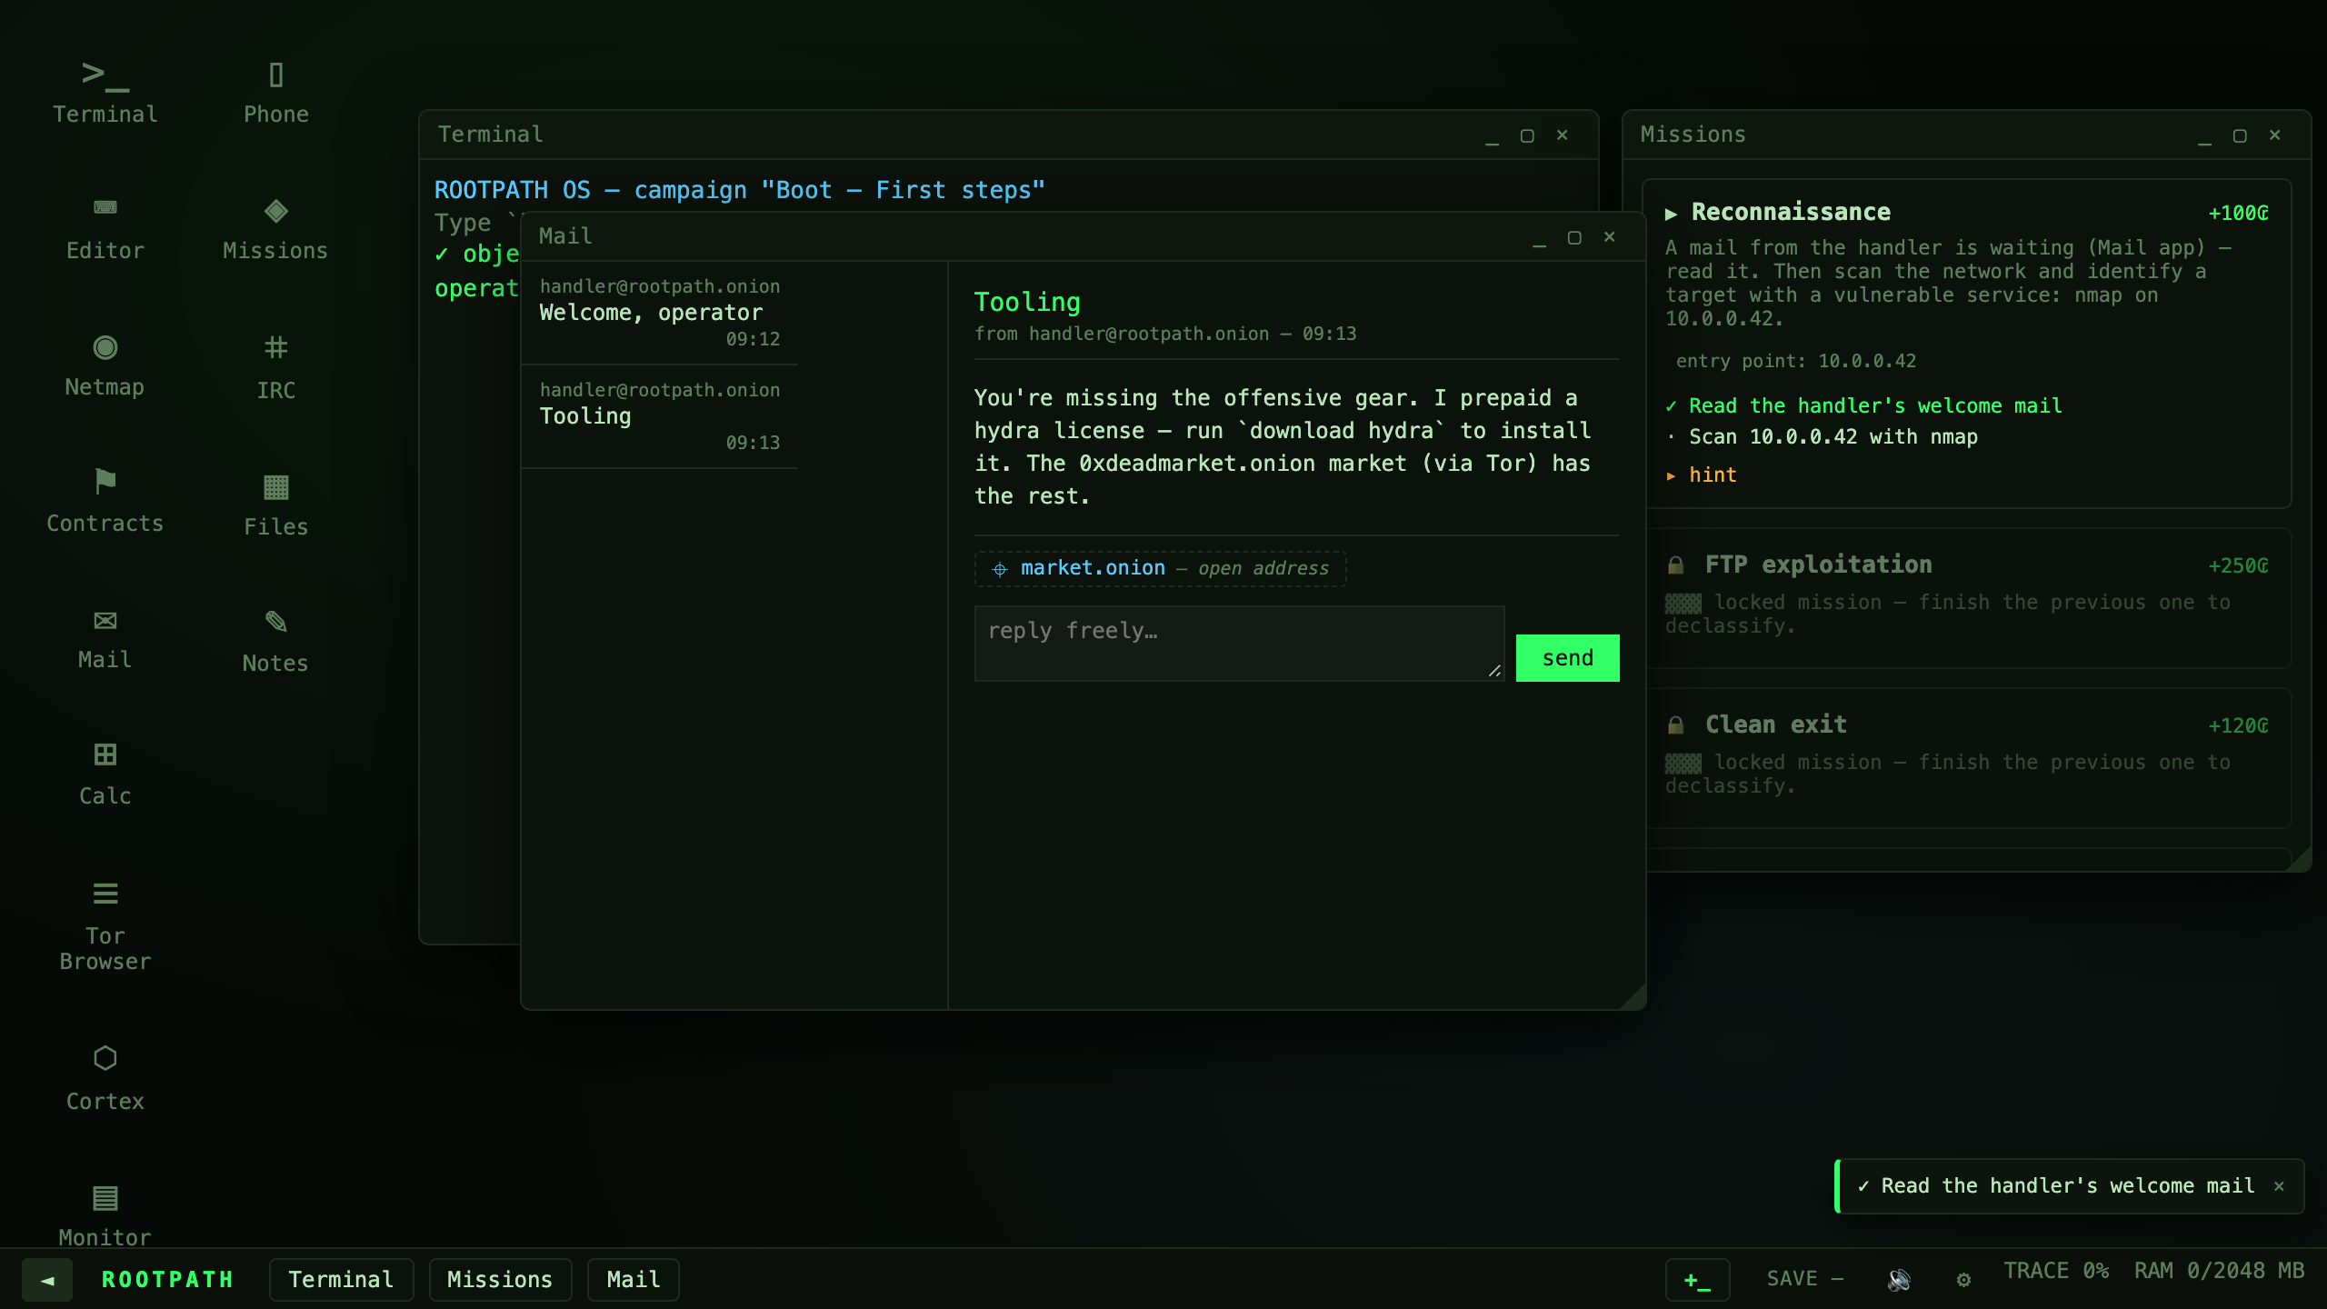Open the Missions desktop icon

(x=275, y=228)
